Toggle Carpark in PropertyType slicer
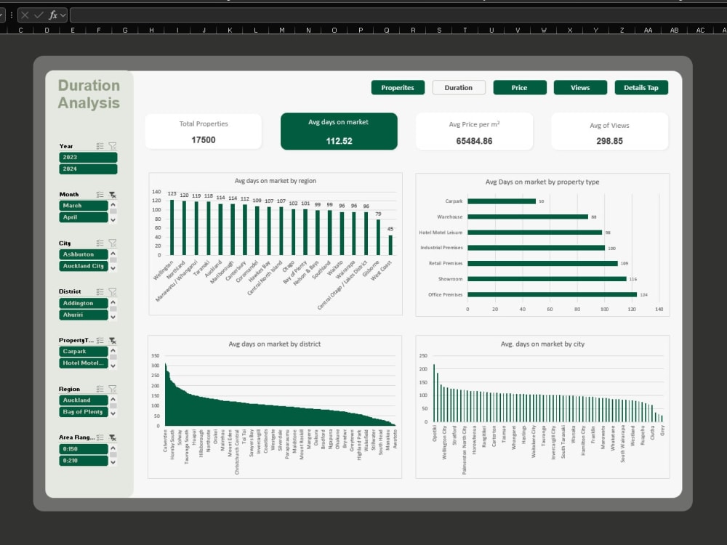This screenshot has width=727, height=545. pos(84,351)
